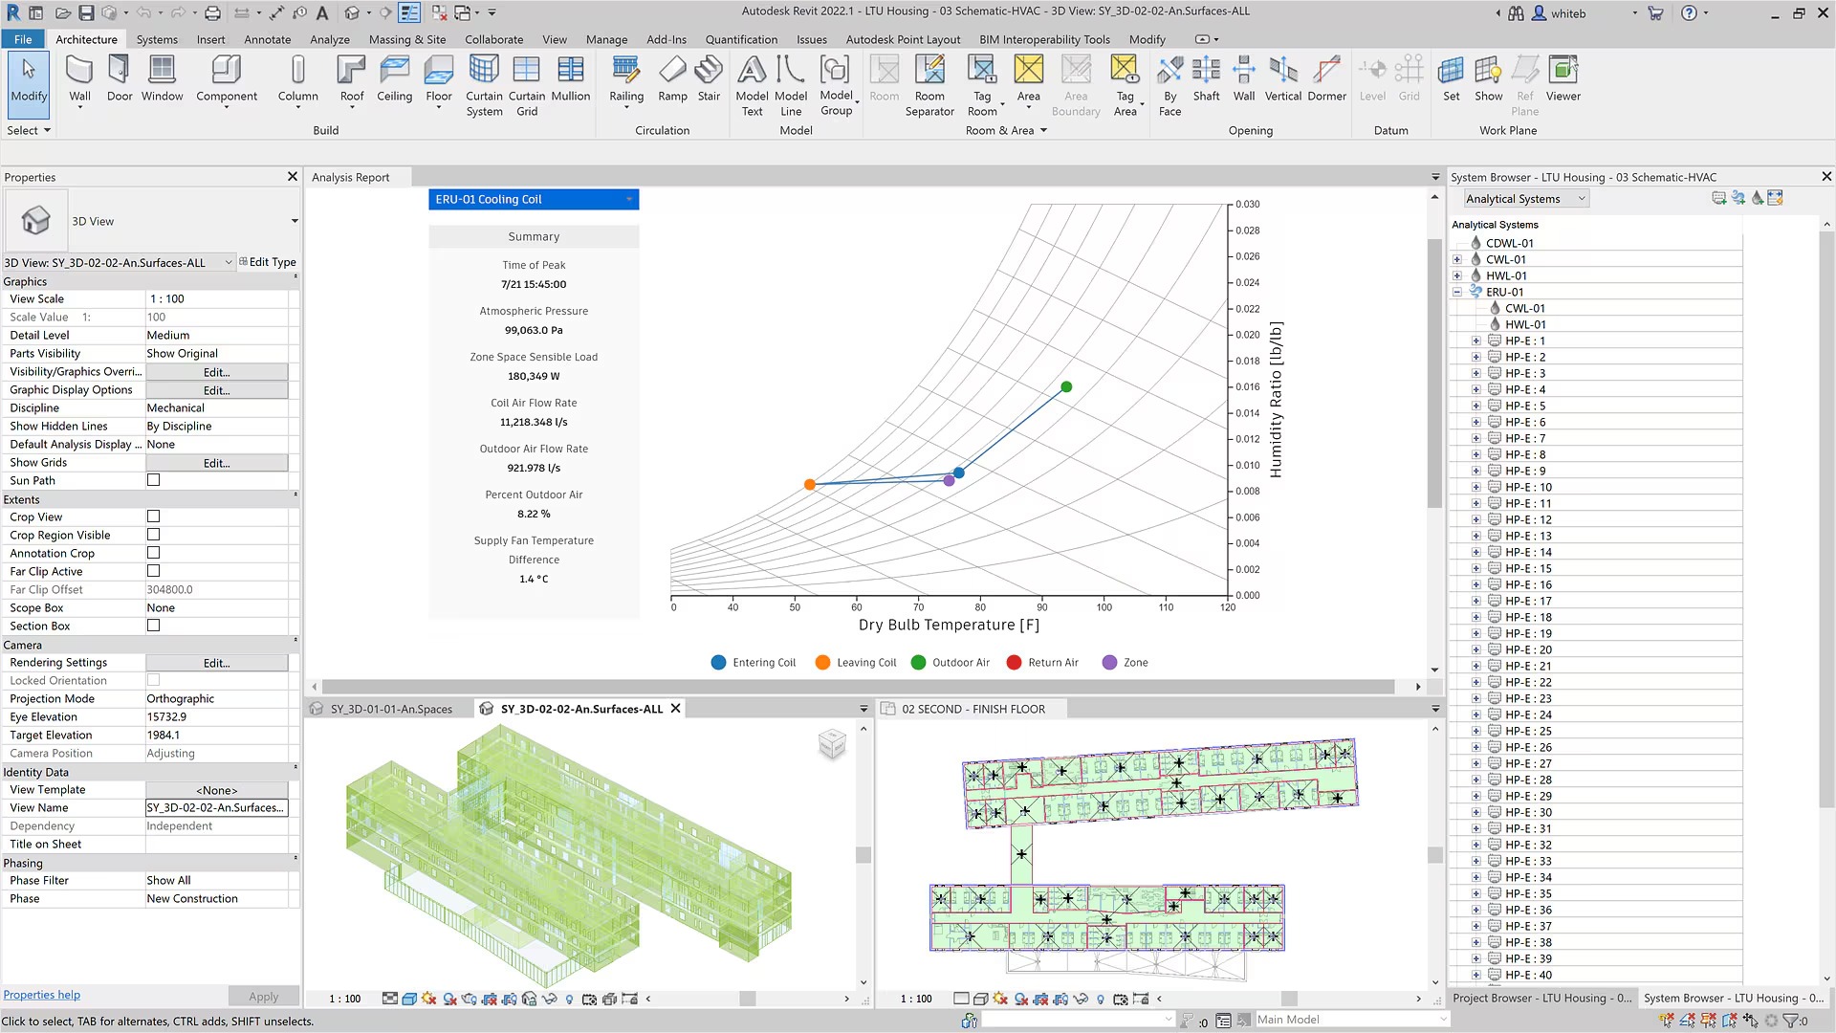The image size is (1836, 1033).
Task: Select the Railing tool icon
Action: pos(625,71)
